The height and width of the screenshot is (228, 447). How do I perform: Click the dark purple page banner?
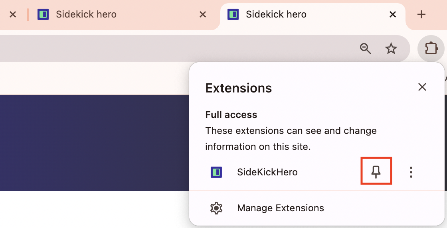pyautogui.click(x=92, y=143)
